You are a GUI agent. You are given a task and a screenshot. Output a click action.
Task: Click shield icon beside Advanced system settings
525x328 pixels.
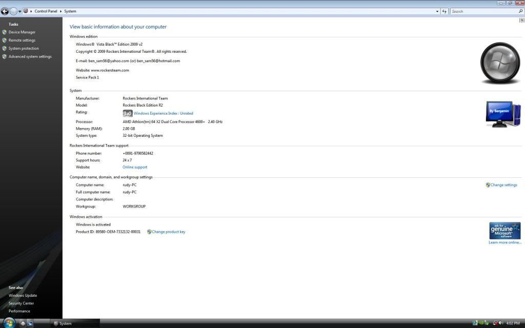click(x=4, y=56)
